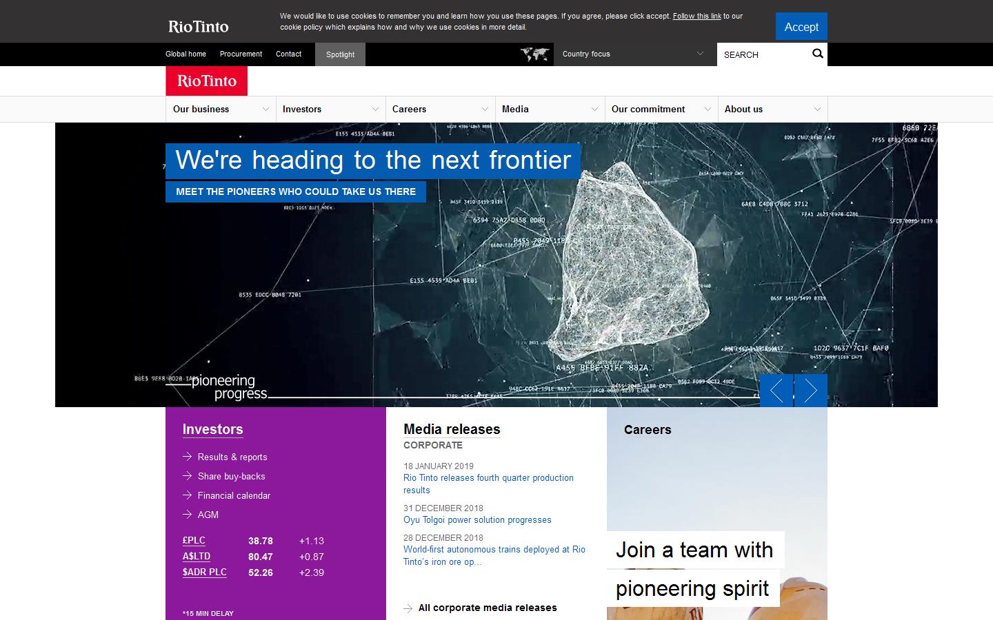Image resolution: width=993 pixels, height=620 pixels.
Task: Click the red Rio Tinto logo
Action: tap(205, 81)
